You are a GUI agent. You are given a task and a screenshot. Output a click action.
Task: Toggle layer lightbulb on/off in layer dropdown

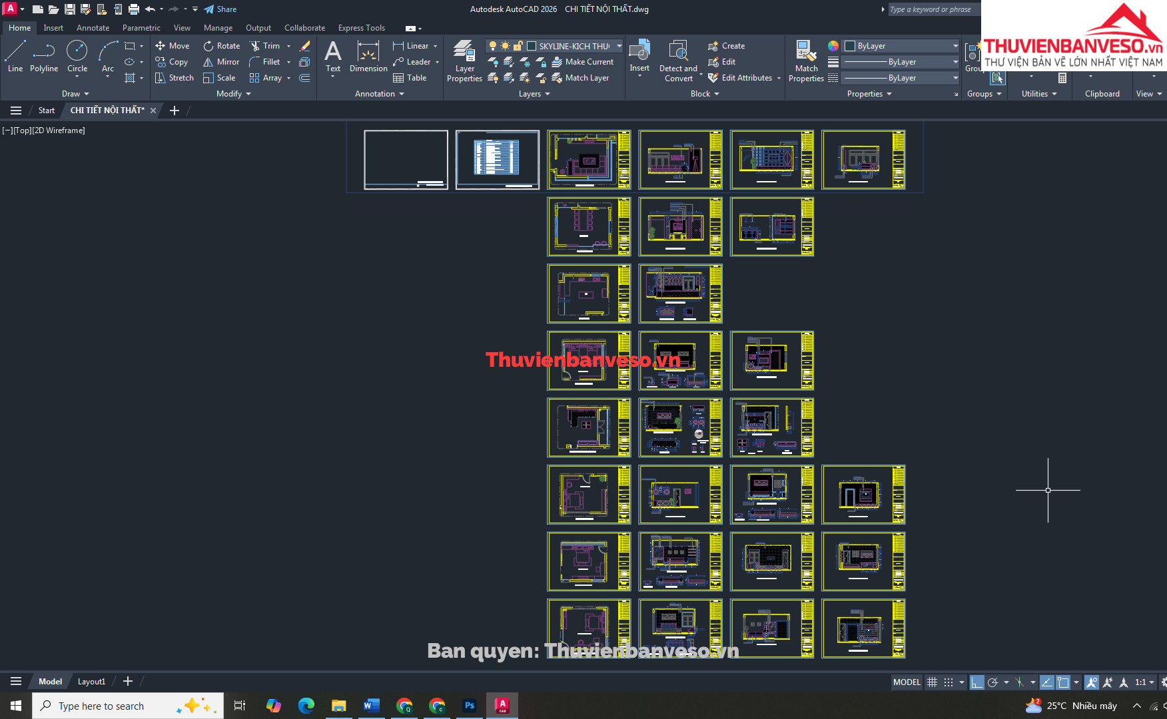pos(492,46)
